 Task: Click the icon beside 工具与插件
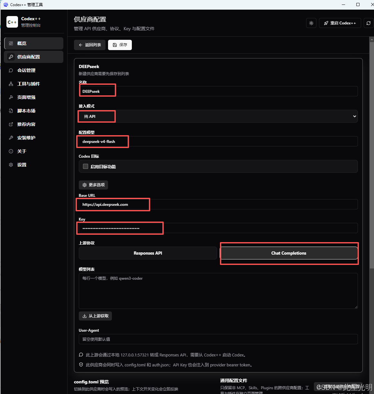tap(11, 84)
